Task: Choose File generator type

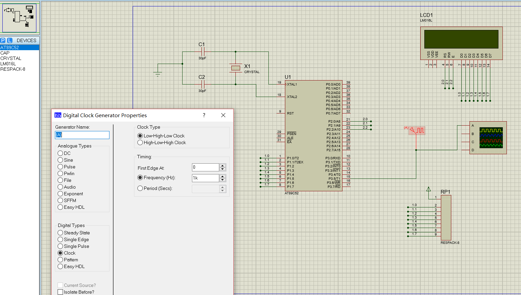Action: tap(60, 180)
